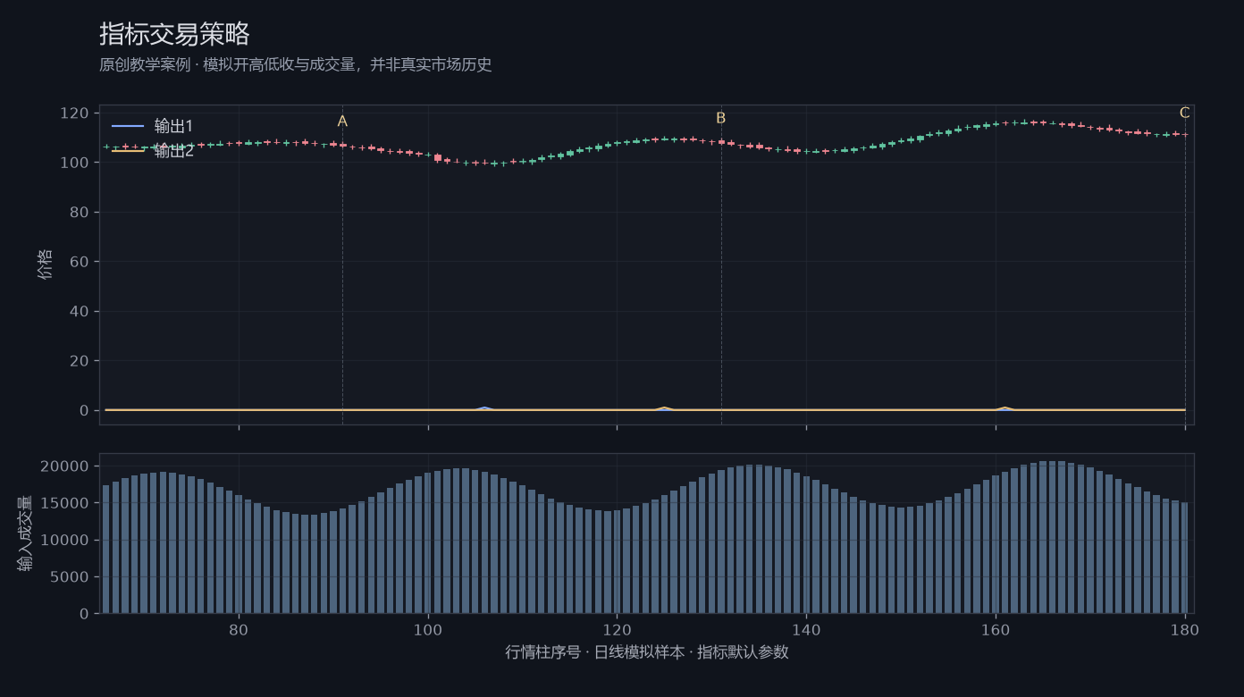
Task: Click timeline marker B label
Action: [x=721, y=118]
